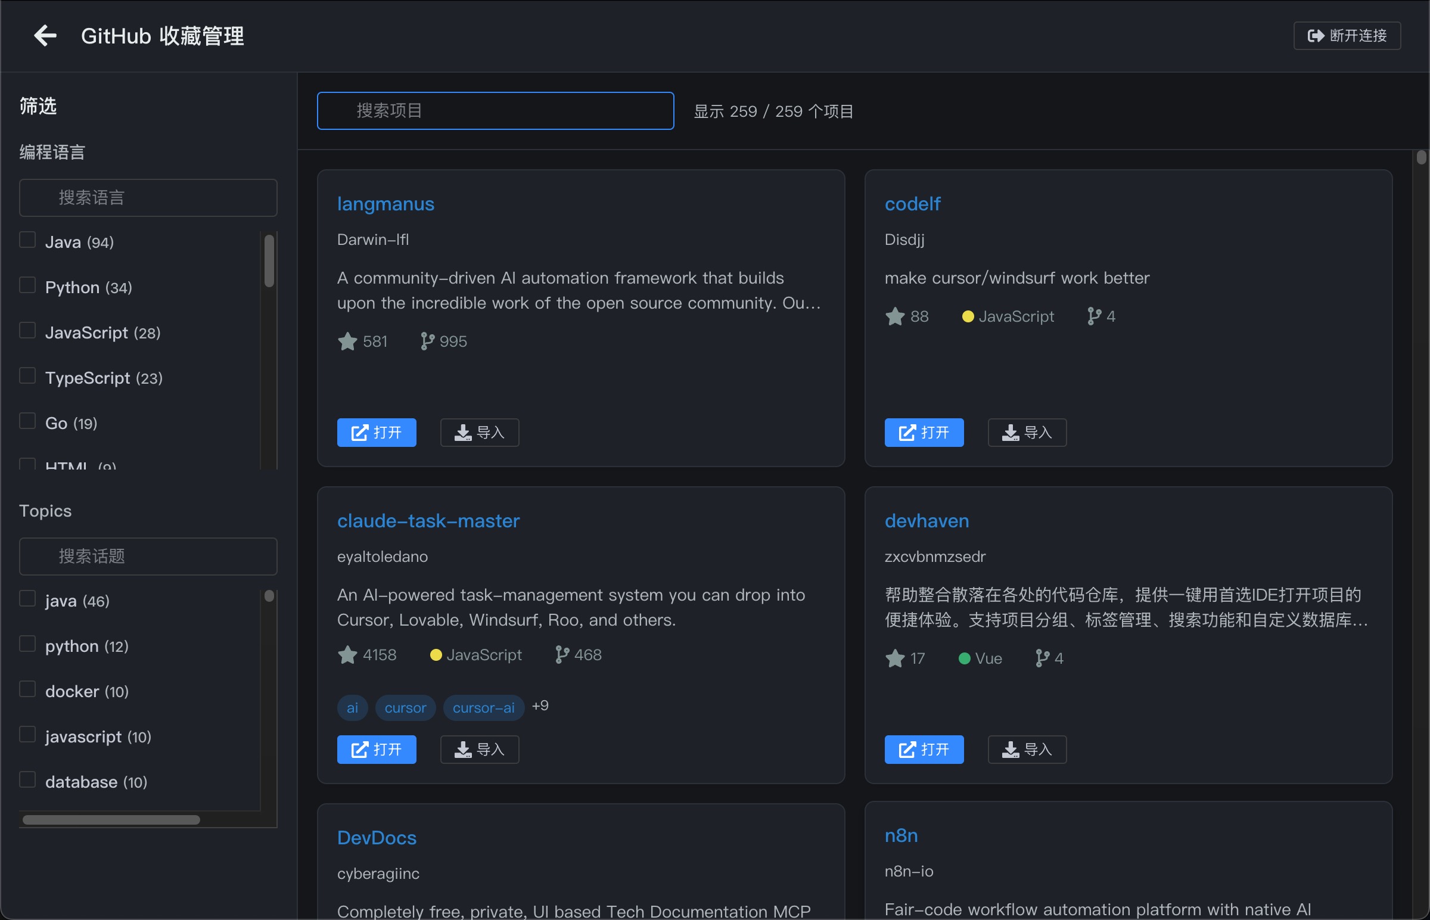Go back using the arrow icon
The height and width of the screenshot is (920, 1430).
pos(45,36)
